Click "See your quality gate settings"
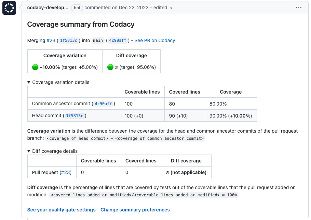This screenshot has width=311, height=220. pyautogui.click(x=61, y=210)
